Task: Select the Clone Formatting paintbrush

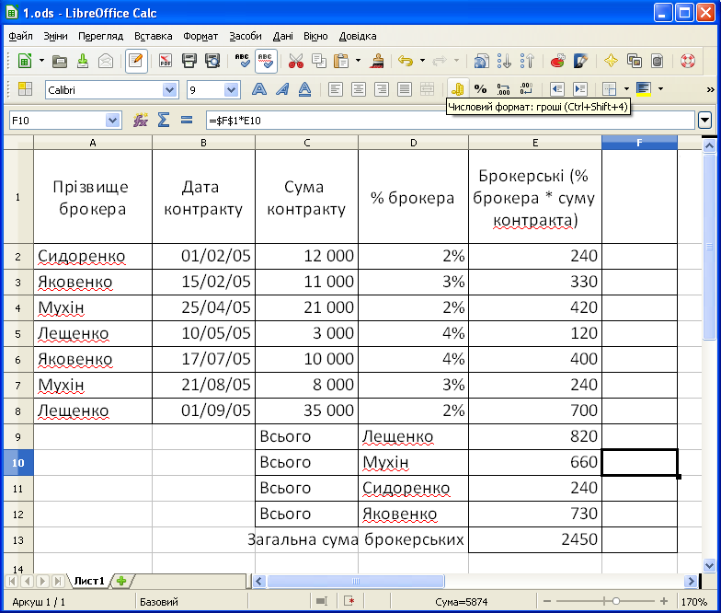Action: pos(377,61)
